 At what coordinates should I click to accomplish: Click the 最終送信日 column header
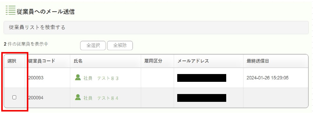258,61
